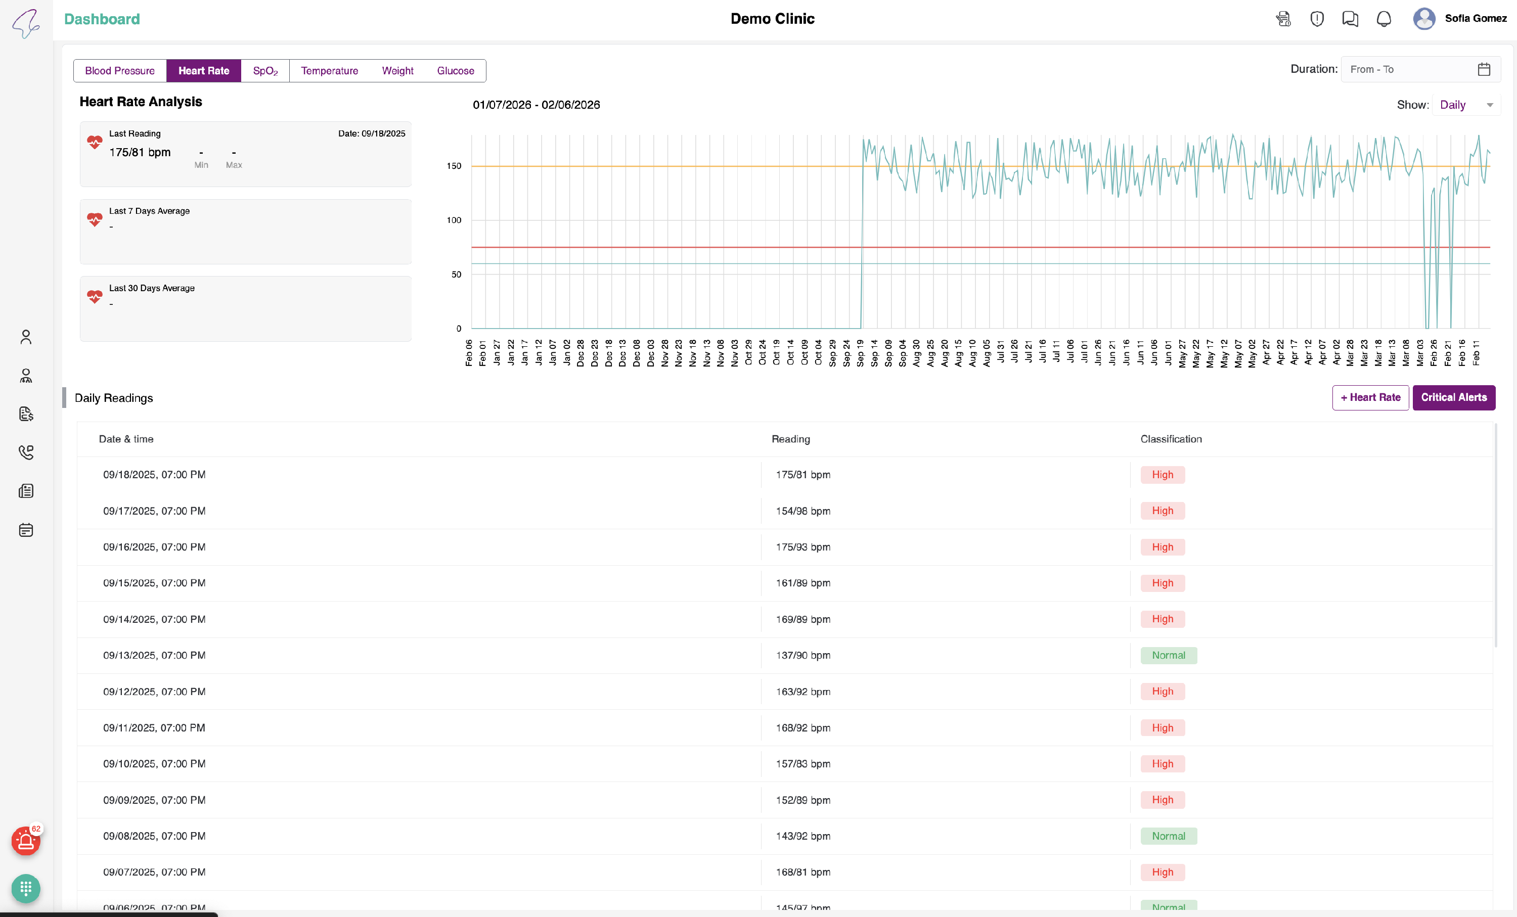Open the chat messages icon in header
Image resolution: width=1517 pixels, height=917 pixels.
(x=1350, y=19)
